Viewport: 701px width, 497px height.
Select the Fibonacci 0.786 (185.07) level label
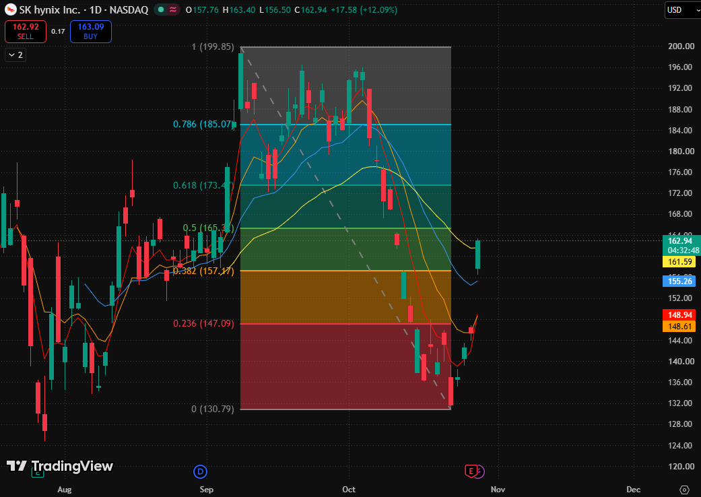click(203, 124)
